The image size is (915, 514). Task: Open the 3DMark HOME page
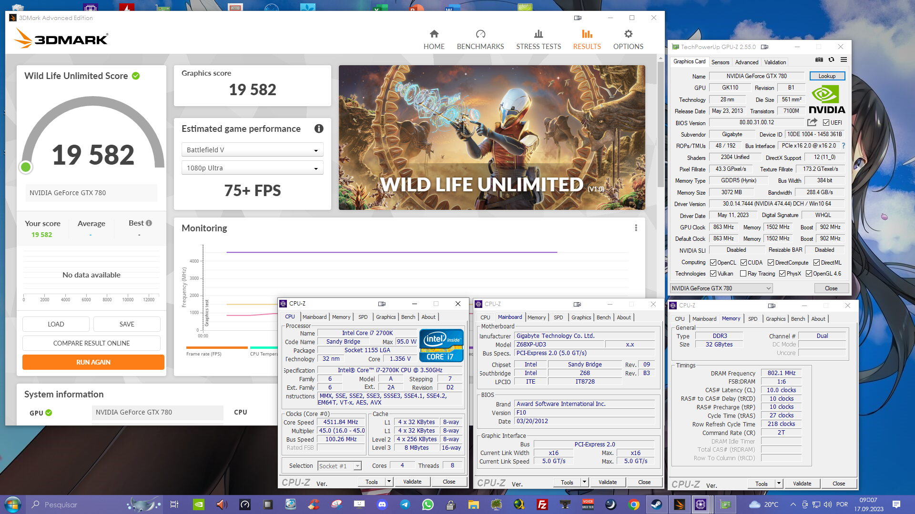coord(434,40)
